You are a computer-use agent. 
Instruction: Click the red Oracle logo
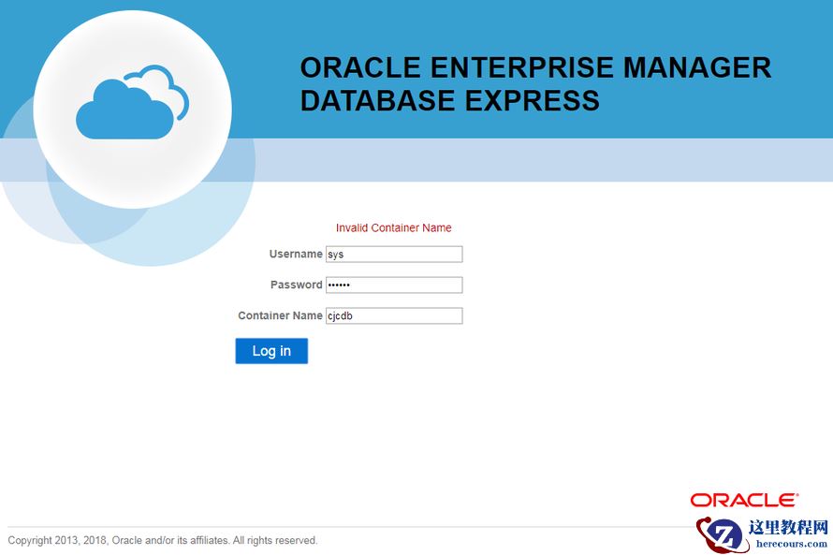744,500
